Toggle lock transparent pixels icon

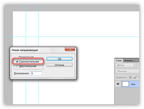(130, 77)
